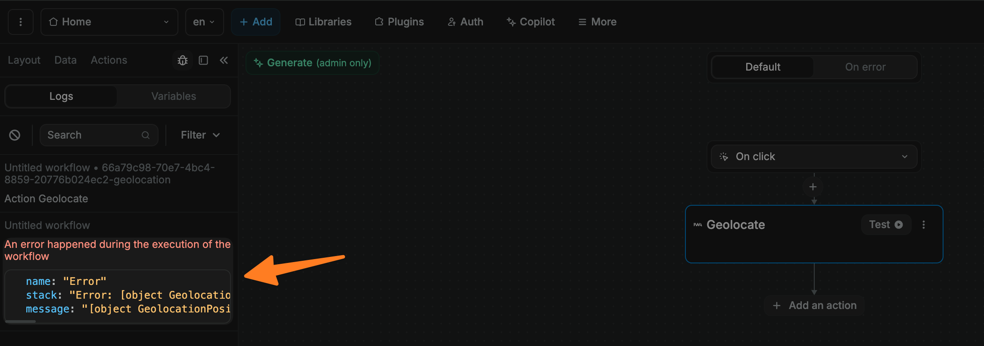Click the search magnifier icon

coord(146,135)
